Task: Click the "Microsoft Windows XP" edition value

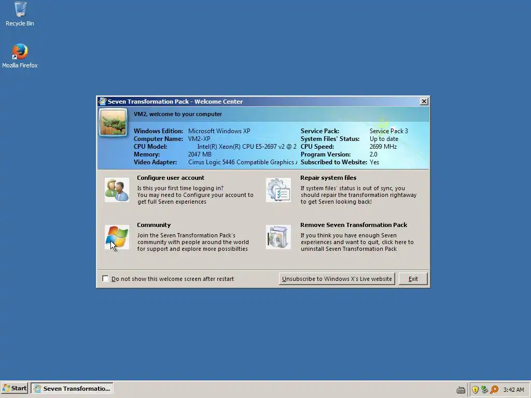Action: pyautogui.click(x=219, y=131)
